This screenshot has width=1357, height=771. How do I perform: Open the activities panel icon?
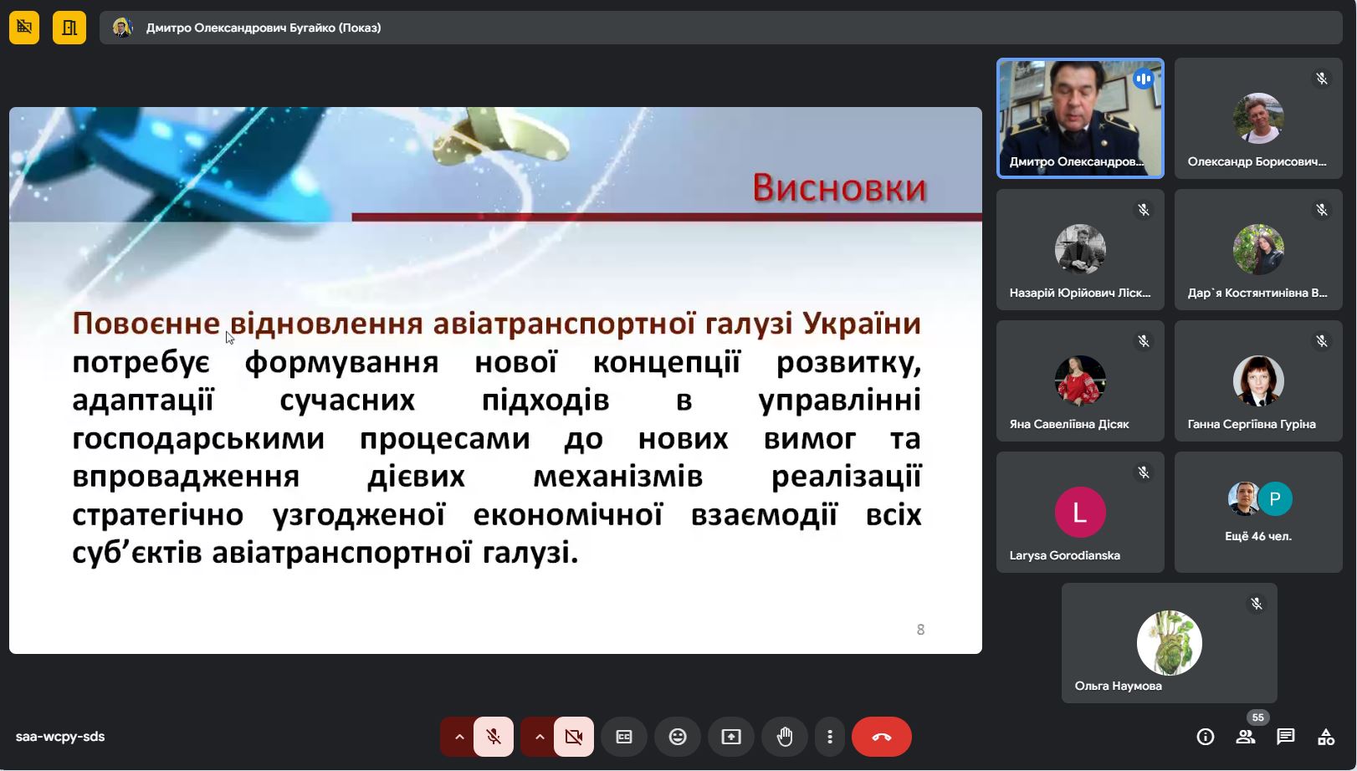(1326, 737)
